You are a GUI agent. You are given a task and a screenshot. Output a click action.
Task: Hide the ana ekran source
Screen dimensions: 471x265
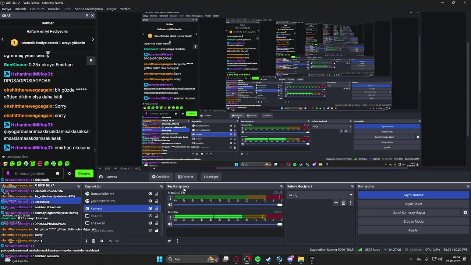point(150,223)
